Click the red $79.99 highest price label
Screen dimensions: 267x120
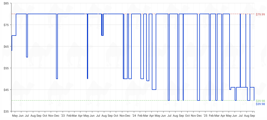click(x=260, y=14)
